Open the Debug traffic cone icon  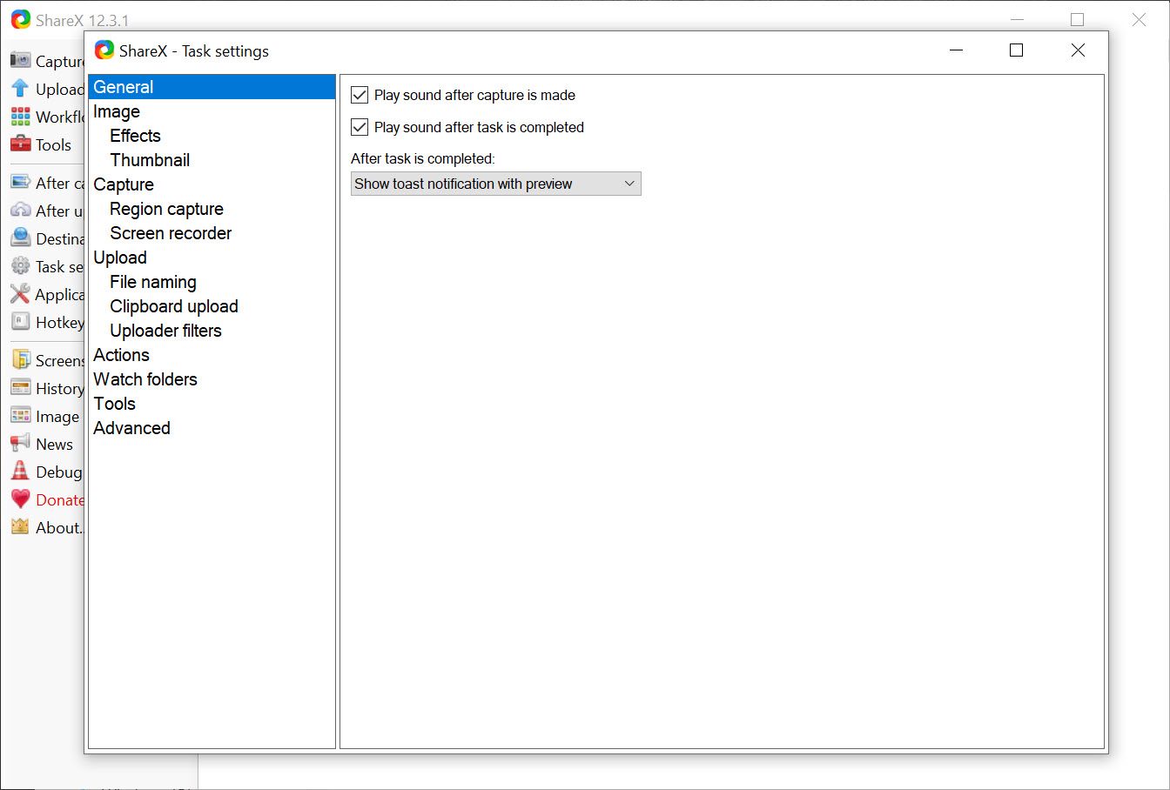(x=21, y=472)
